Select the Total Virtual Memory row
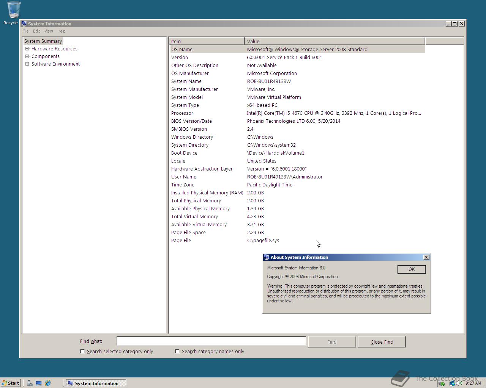The image size is (486, 388). click(x=297, y=216)
